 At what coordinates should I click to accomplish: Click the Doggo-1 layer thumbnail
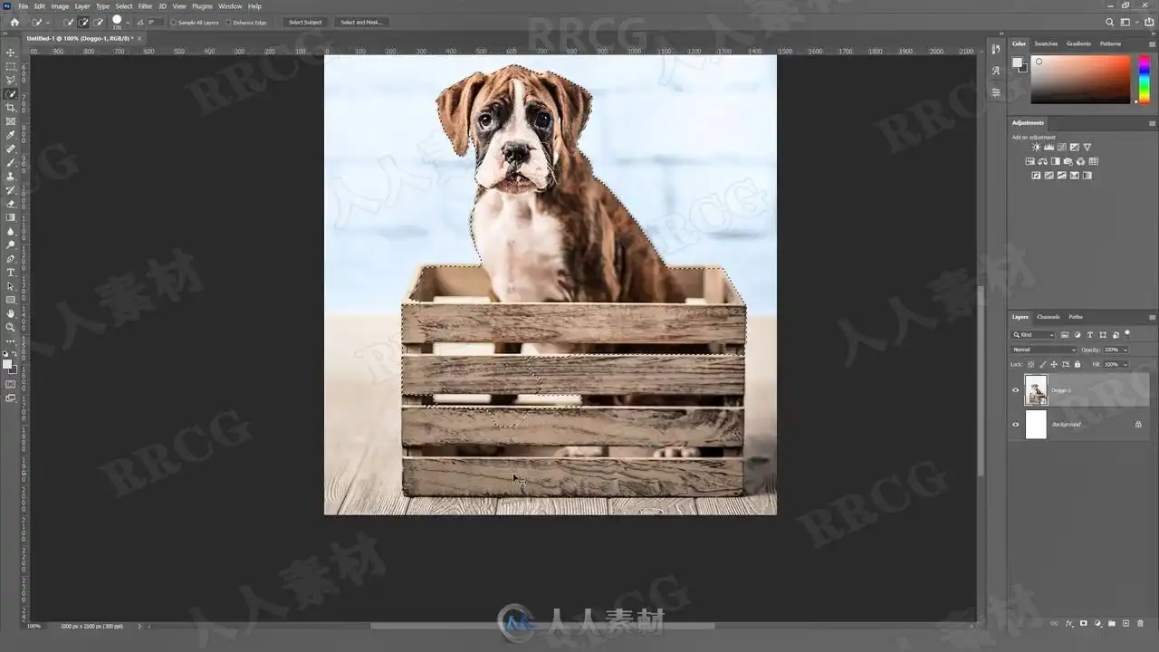[x=1036, y=390]
